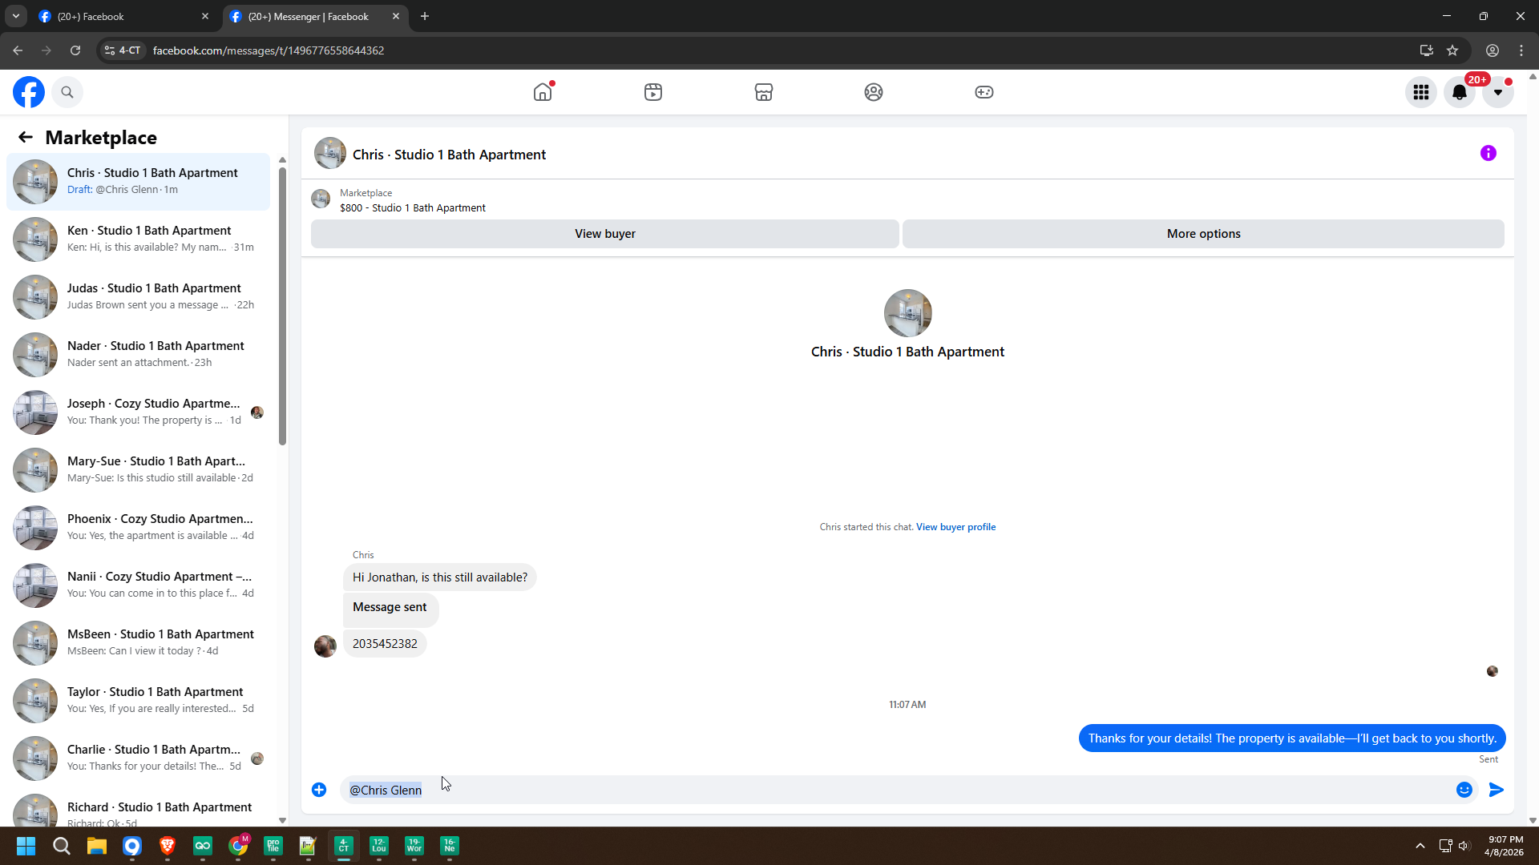Open the emoji picker
The width and height of the screenshot is (1539, 865).
[x=1464, y=790]
